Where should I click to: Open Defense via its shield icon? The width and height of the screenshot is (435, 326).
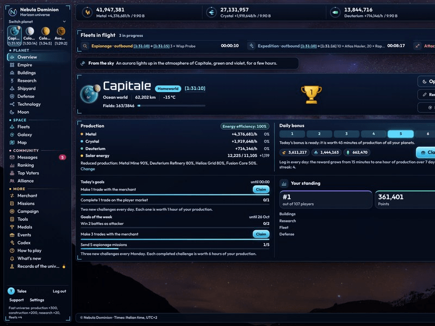(12, 96)
